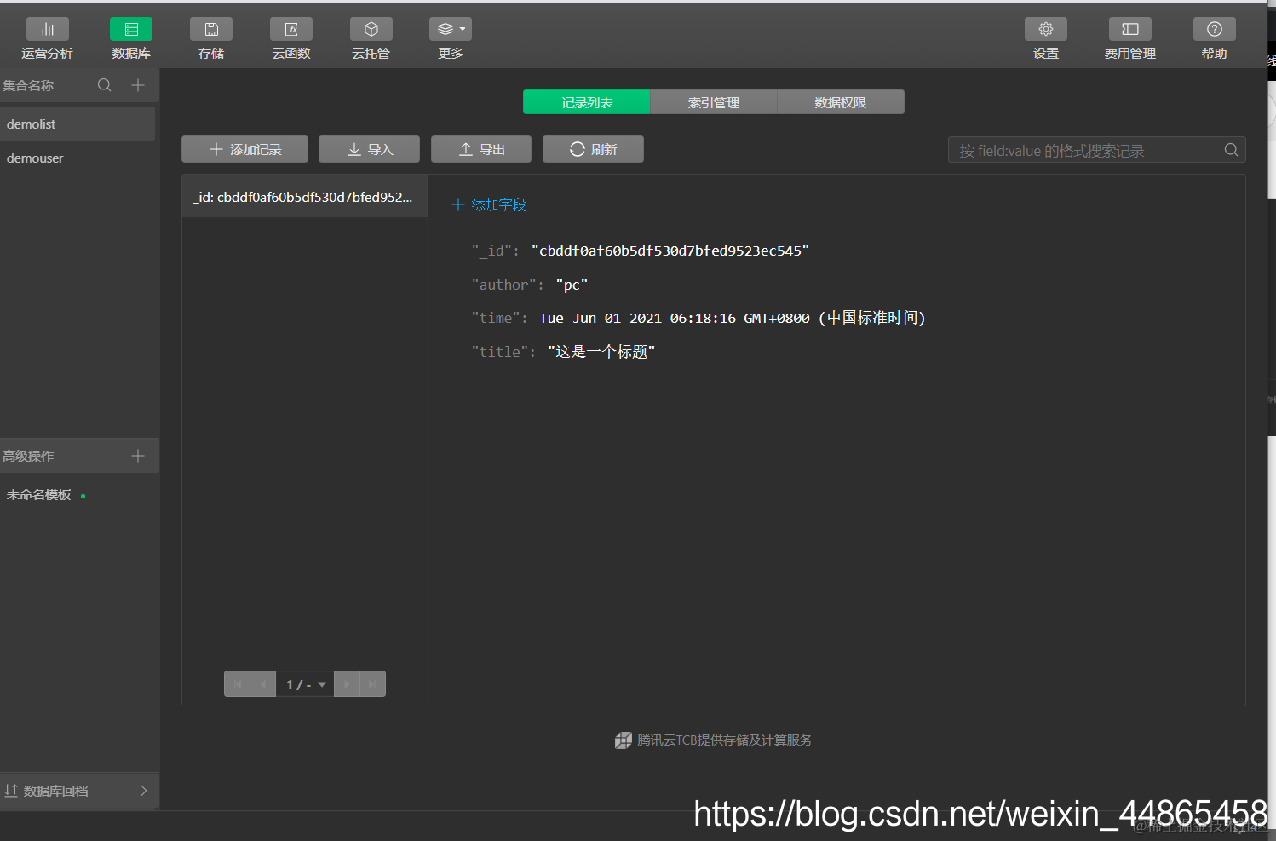Click the "_id" field value

click(x=670, y=251)
